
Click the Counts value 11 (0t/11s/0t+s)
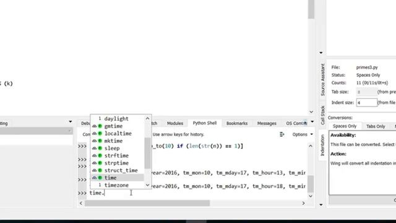pyautogui.click(x=372, y=83)
